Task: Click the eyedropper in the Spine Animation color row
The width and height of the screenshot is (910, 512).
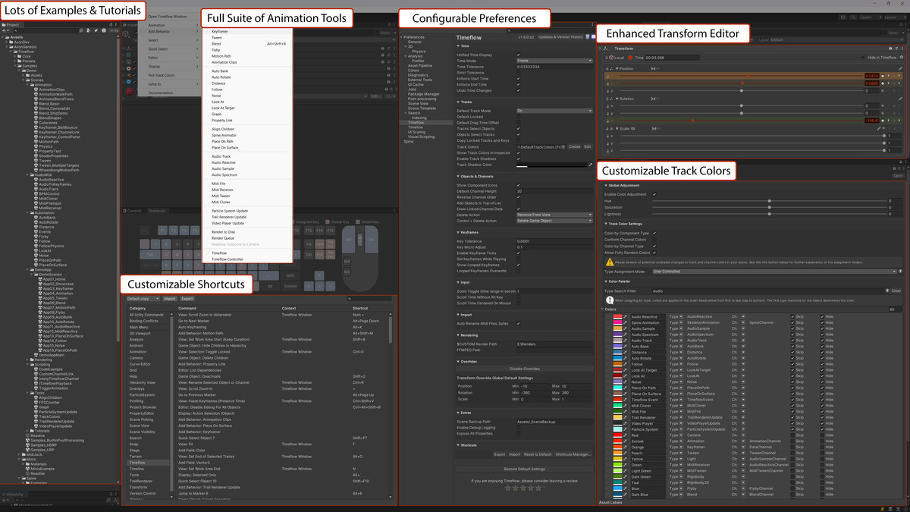Action: pos(626,323)
